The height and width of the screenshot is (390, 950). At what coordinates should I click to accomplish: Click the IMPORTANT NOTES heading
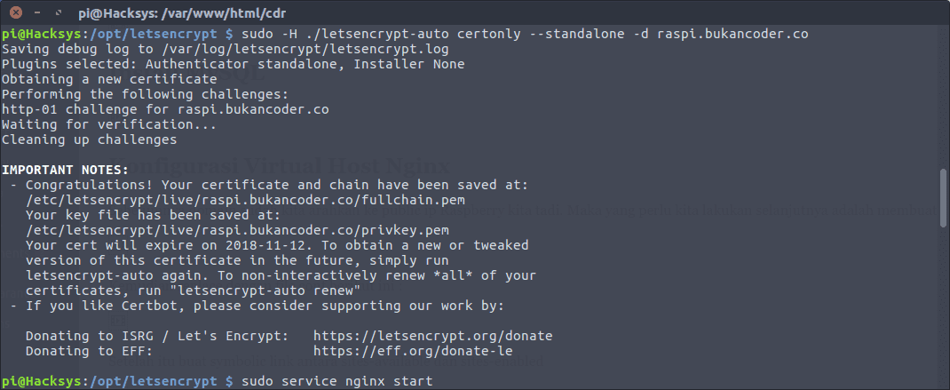pos(65,170)
